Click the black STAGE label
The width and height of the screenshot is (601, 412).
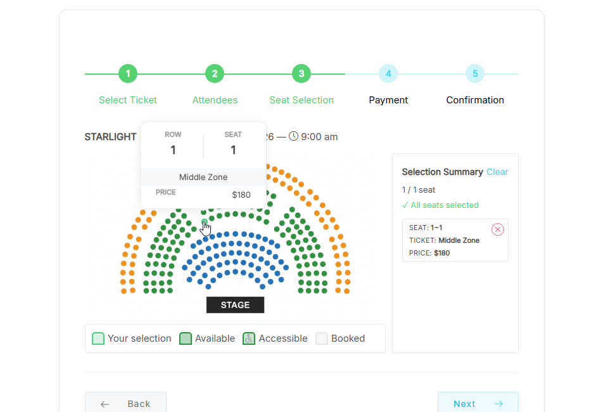tap(236, 305)
